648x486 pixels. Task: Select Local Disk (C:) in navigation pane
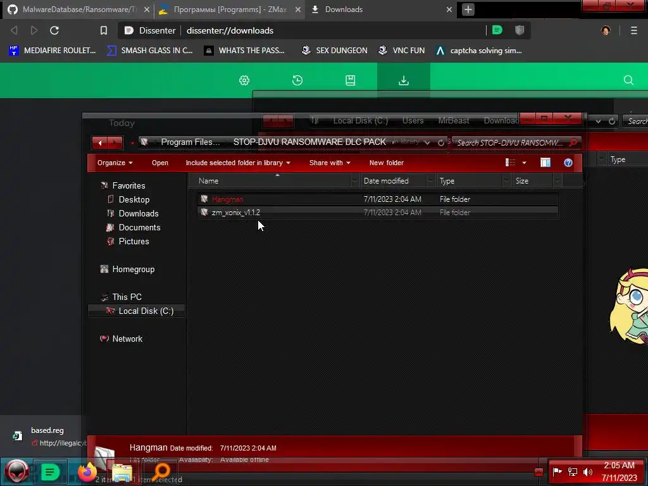[x=137, y=311]
